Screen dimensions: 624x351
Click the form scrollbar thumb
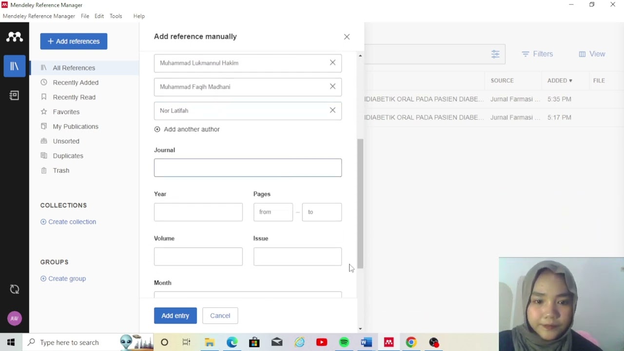(x=360, y=203)
